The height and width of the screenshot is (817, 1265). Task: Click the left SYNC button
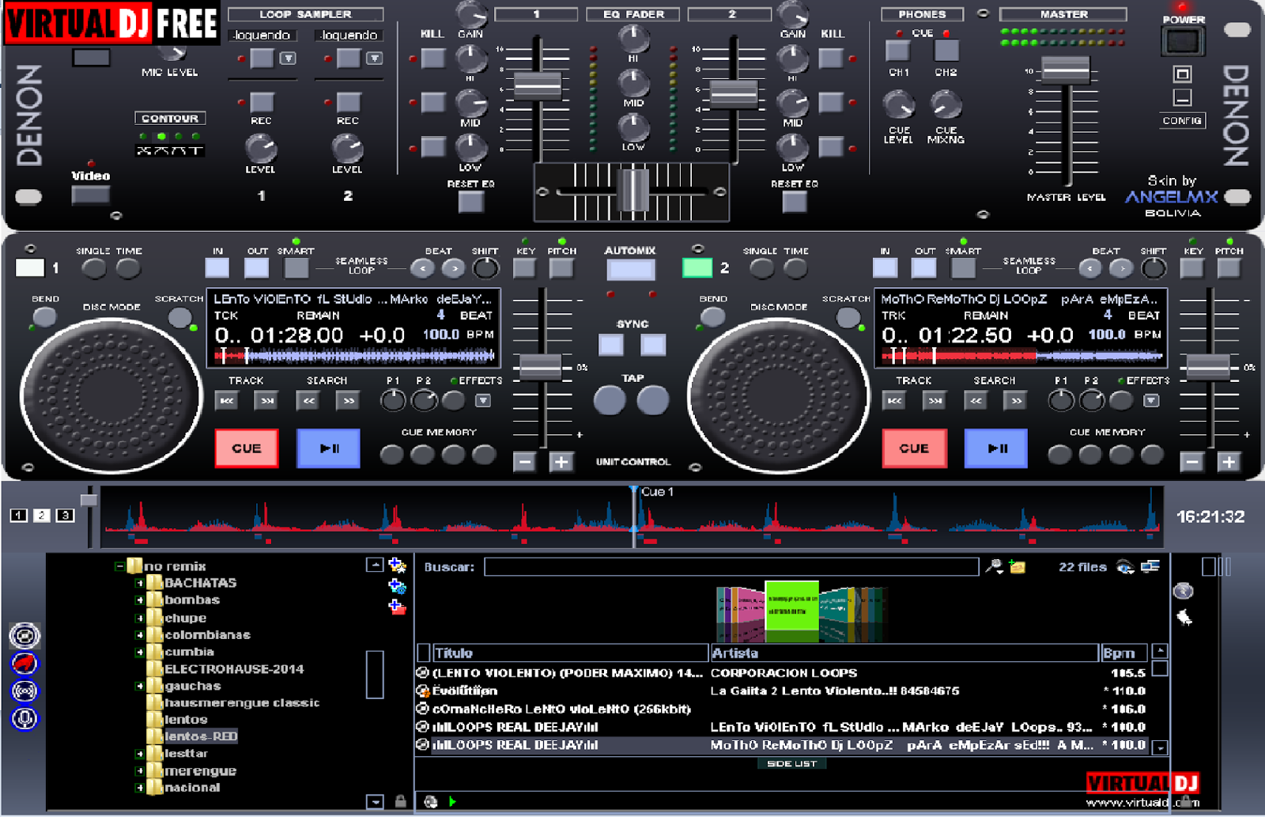(x=610, y=345)
